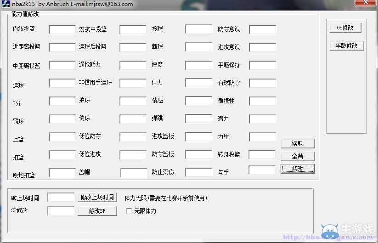Image resolution: width=378 pixels, height=243 pixels.
Task: Click the 速度 input field
Action: tap(198, 65)
